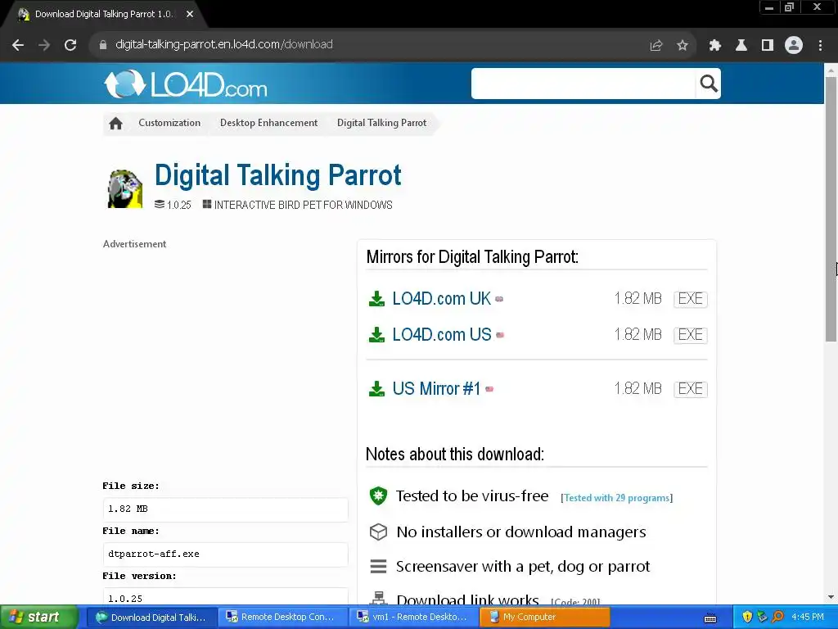Click download icon beside LO4D.com US
This screenshot has height=629, width=838.
tap(376, 335)
